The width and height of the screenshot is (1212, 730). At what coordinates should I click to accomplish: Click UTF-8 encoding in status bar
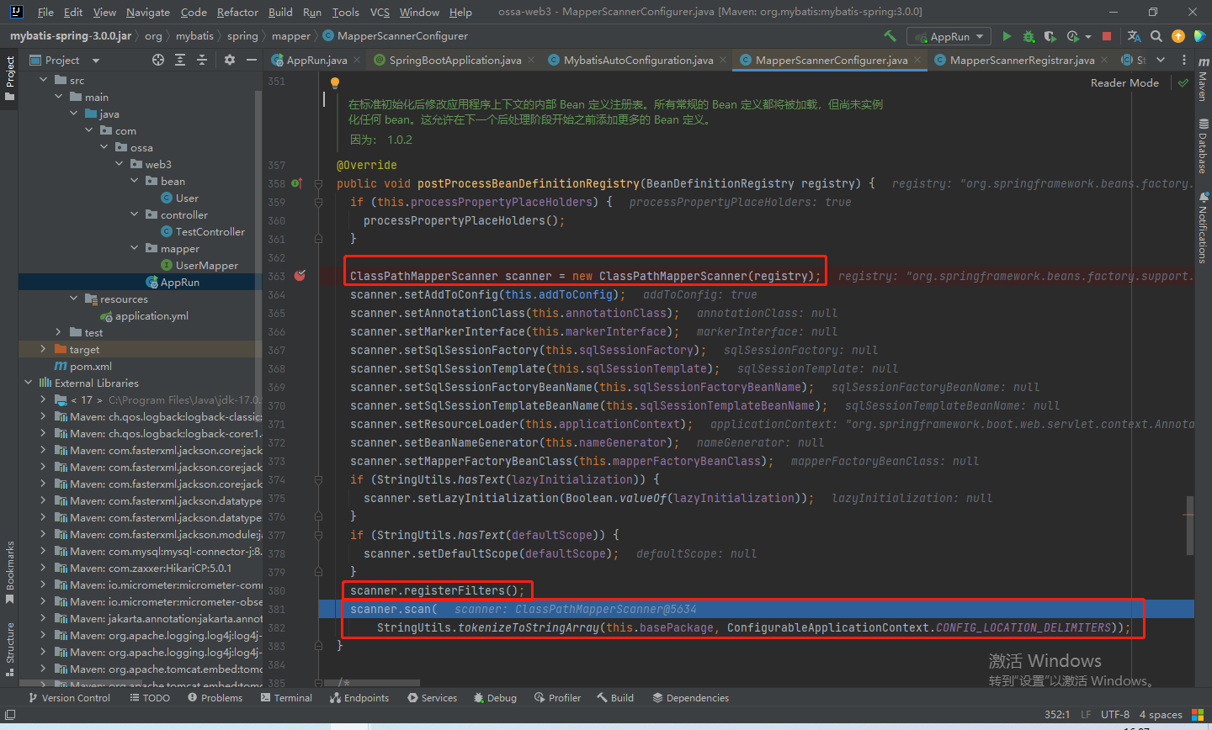tap(1115, 714)
